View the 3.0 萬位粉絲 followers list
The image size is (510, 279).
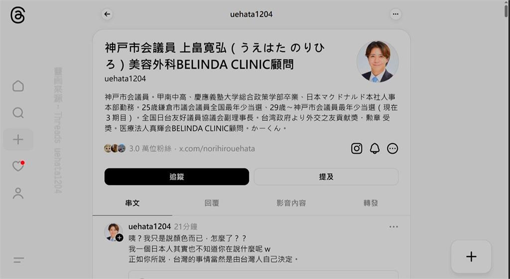coord(150,148)
